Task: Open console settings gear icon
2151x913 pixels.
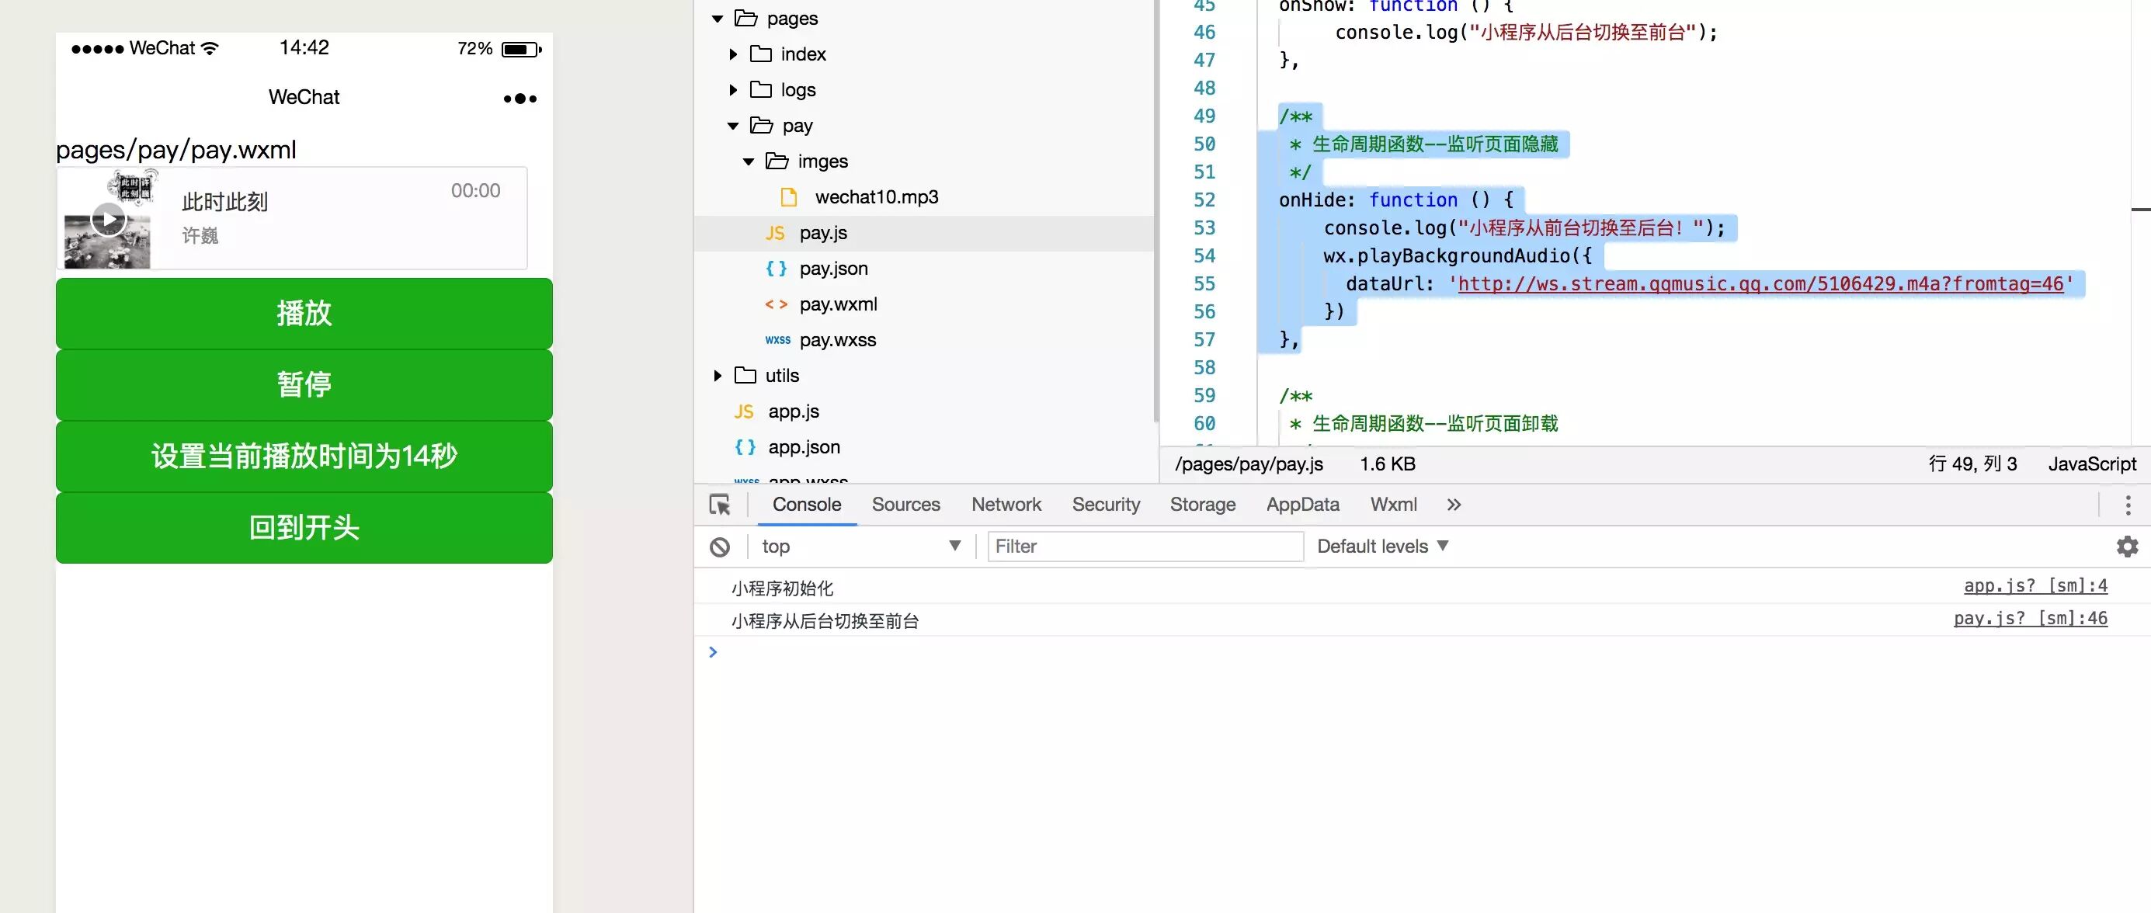Action: [2127, 547]
